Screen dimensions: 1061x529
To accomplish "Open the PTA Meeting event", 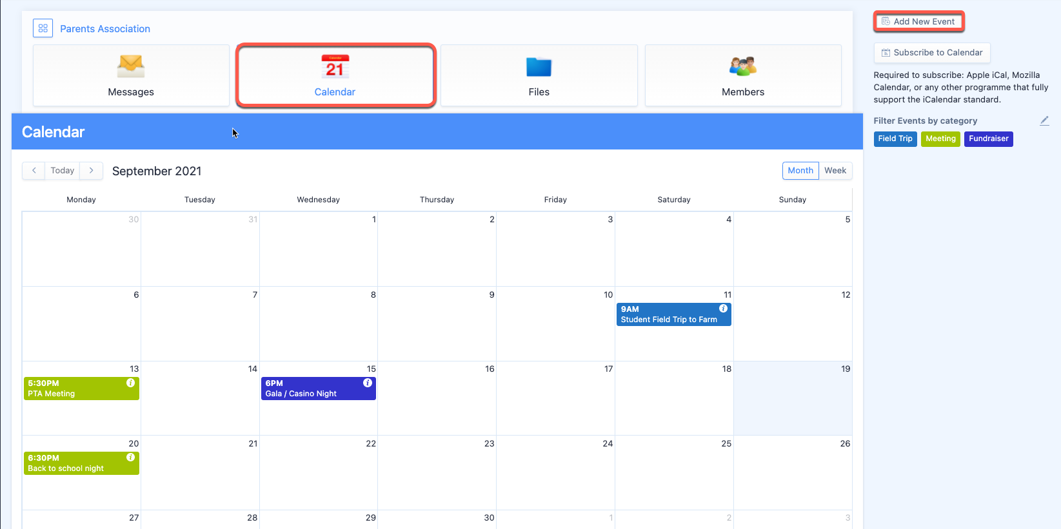I will click(x=81, y=389).
